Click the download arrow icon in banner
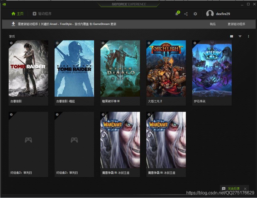The image size is (257, 198). coord(13,24)
